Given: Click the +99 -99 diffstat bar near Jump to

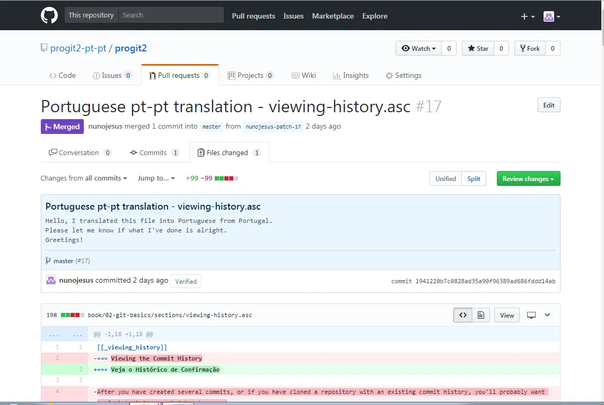Looking at the screenshot, I should click(x=212, y=178).
